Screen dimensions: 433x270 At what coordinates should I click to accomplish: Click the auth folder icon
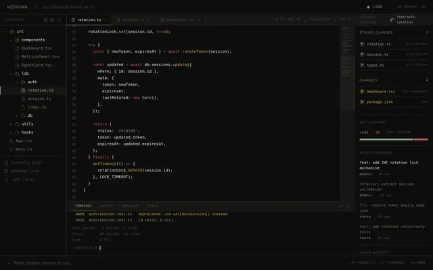click(x=23, y=82)
